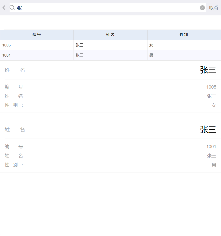The height and width of the screenshot is (236, 221).
Task: Click the 1001 value in the second card
Action: (x=211, y=147)
